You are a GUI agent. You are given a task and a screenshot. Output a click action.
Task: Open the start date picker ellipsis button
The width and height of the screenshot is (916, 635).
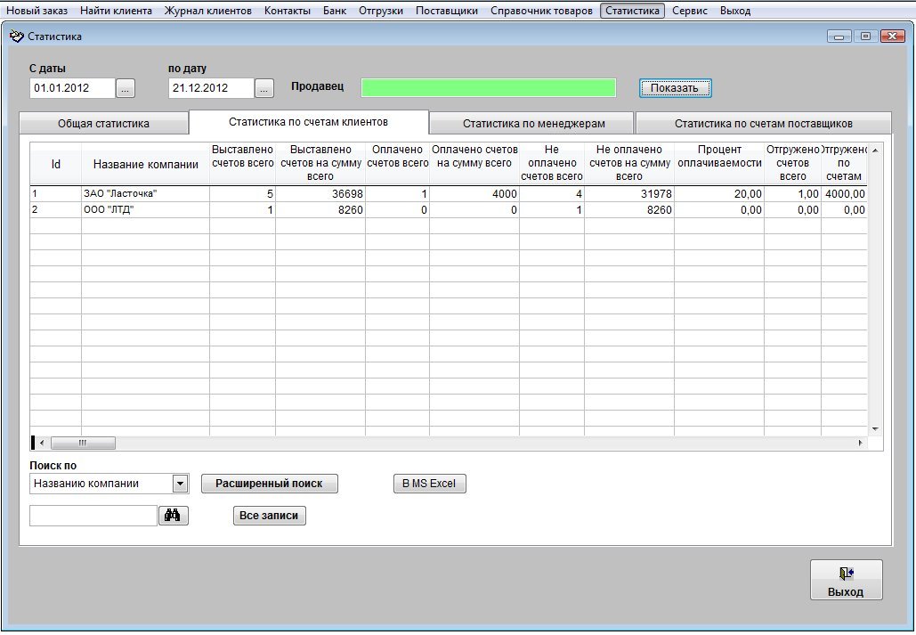coord(126,88)
